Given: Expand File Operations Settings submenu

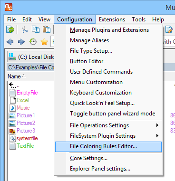Looking at the screenshot, I should (x=108, y=125).
